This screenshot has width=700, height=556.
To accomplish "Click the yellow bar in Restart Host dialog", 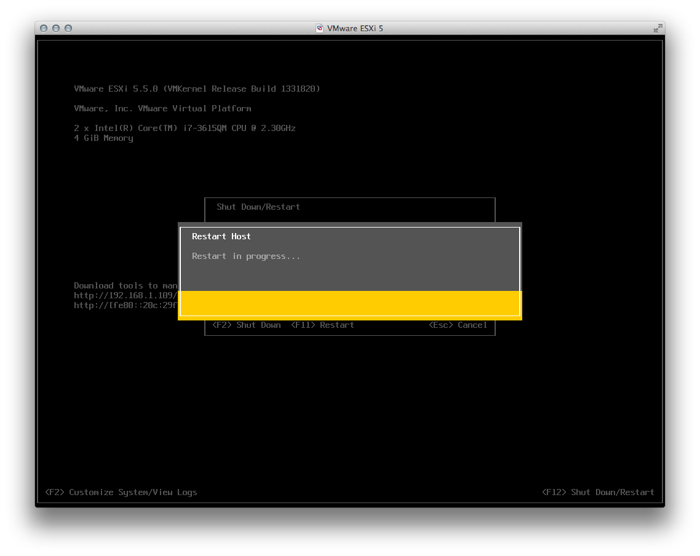I will (x=349, y=304).
